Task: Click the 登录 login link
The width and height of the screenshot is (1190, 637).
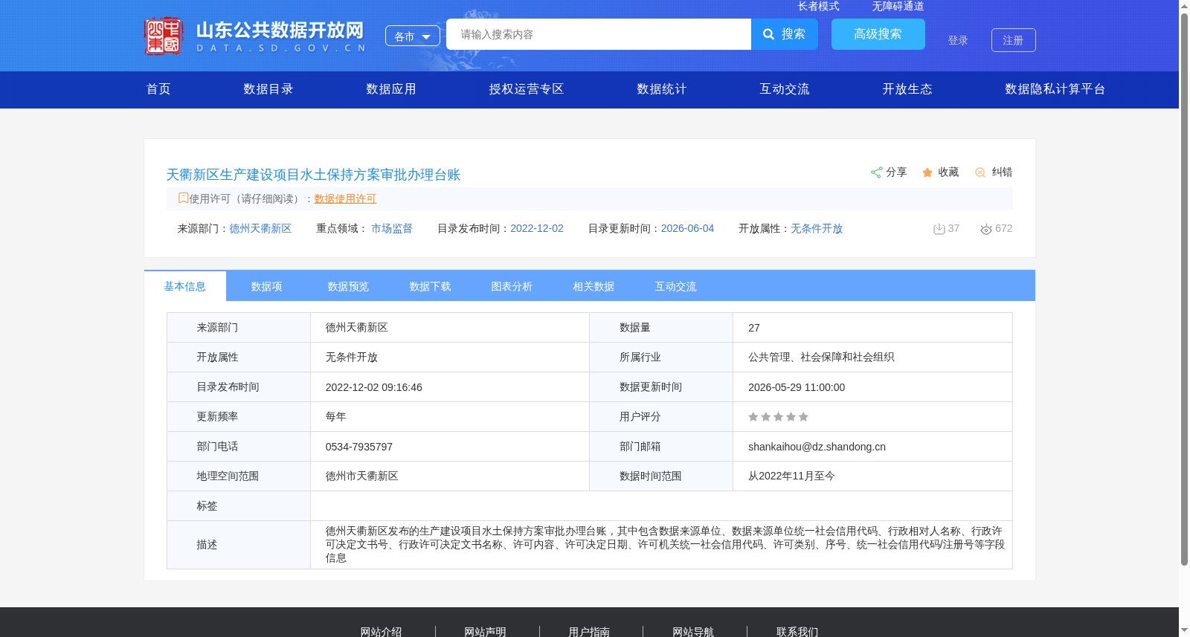Action: (x=958, y=40)
